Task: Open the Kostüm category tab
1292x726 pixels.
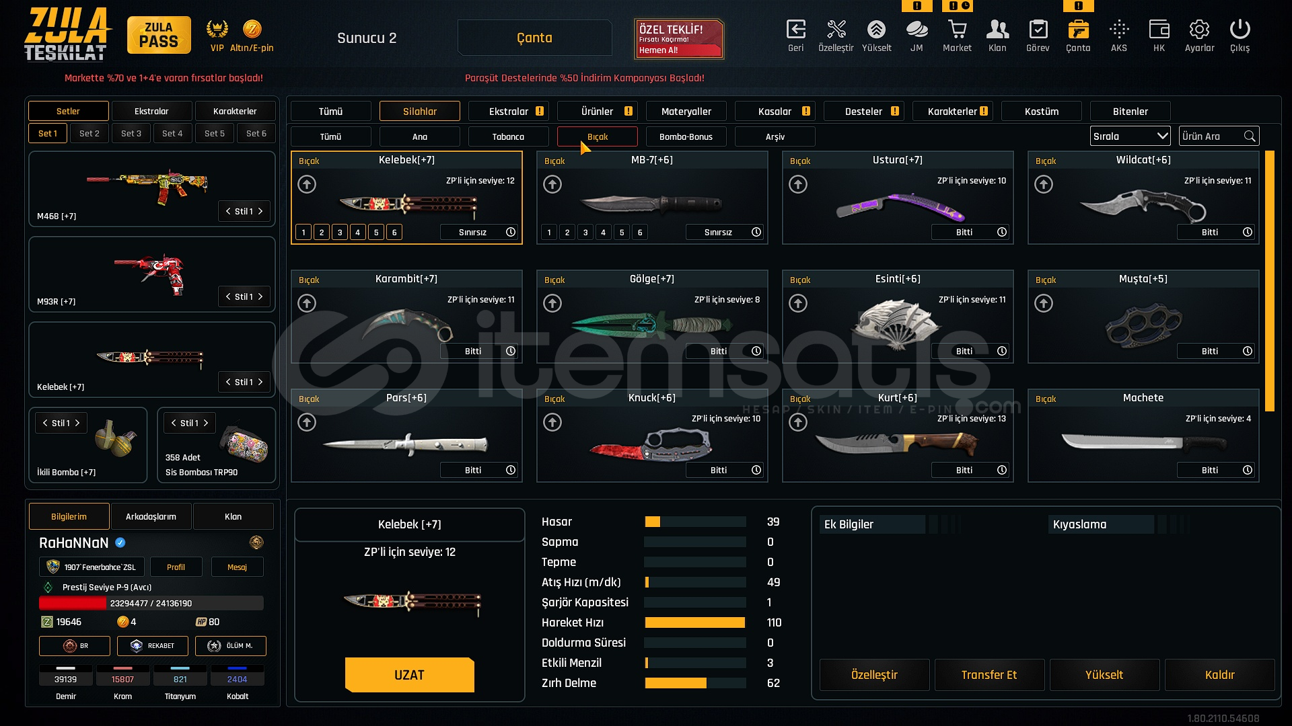Action: (x=1041, y=112)
